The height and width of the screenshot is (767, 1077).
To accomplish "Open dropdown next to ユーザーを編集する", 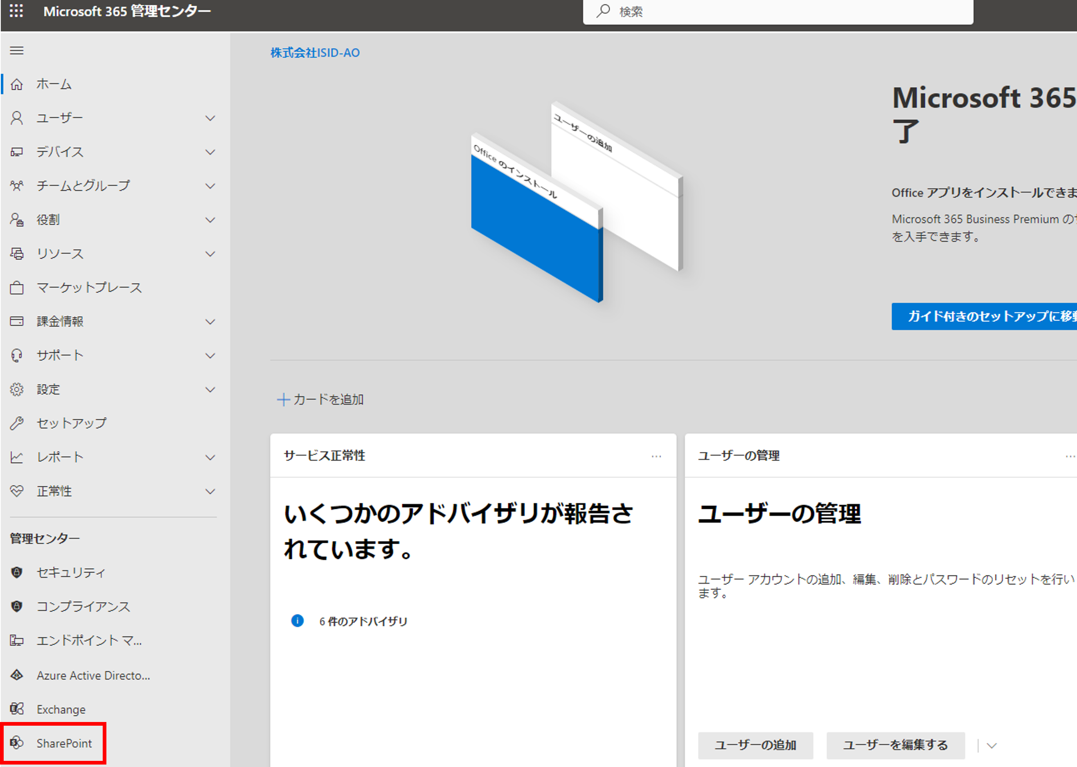I will pyautogui.click(x=991, y=746).
